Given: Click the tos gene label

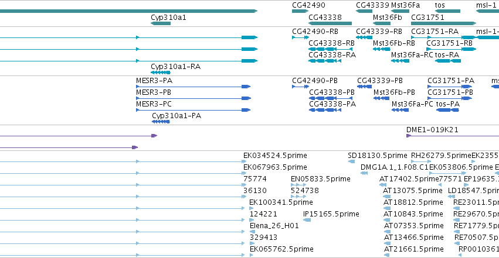Looking at the screenshot, I should [x=440, y=5].
